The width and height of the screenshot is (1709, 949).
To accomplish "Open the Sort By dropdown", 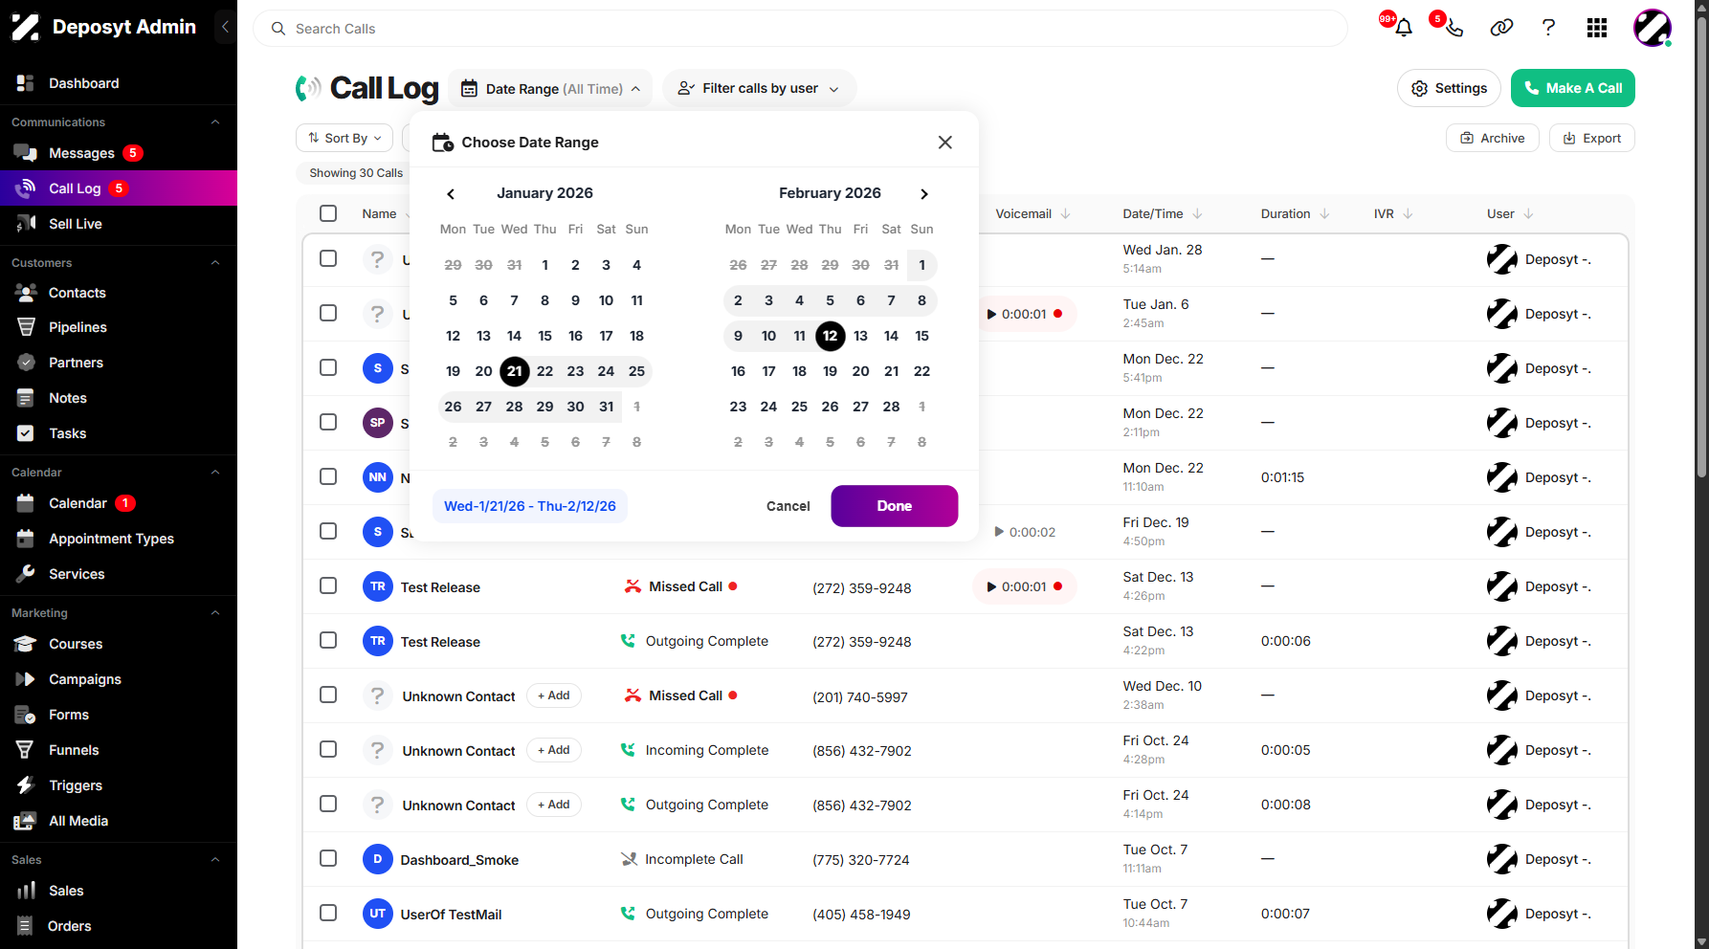I will [344, 139].
